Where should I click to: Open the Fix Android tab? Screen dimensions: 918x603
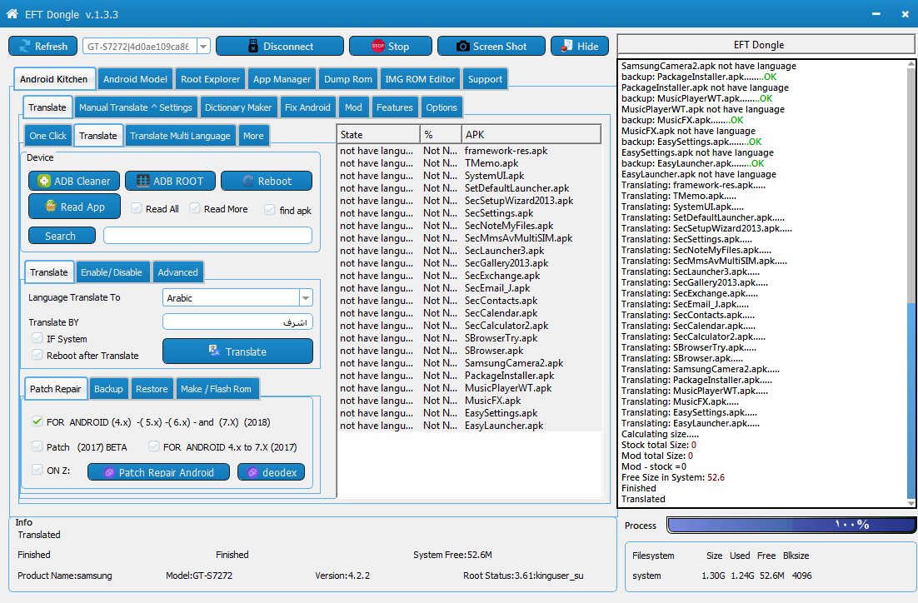pyautogui.click(x=307, y=107)
